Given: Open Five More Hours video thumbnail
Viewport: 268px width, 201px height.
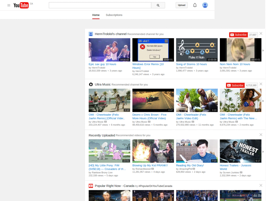Looking at the screenshot, I should point(153,100).
